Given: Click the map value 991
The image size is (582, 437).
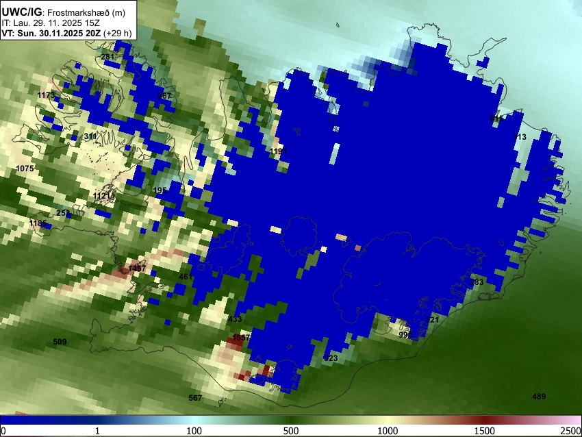Looking at the screenshot, I should [x=405, y=335].
